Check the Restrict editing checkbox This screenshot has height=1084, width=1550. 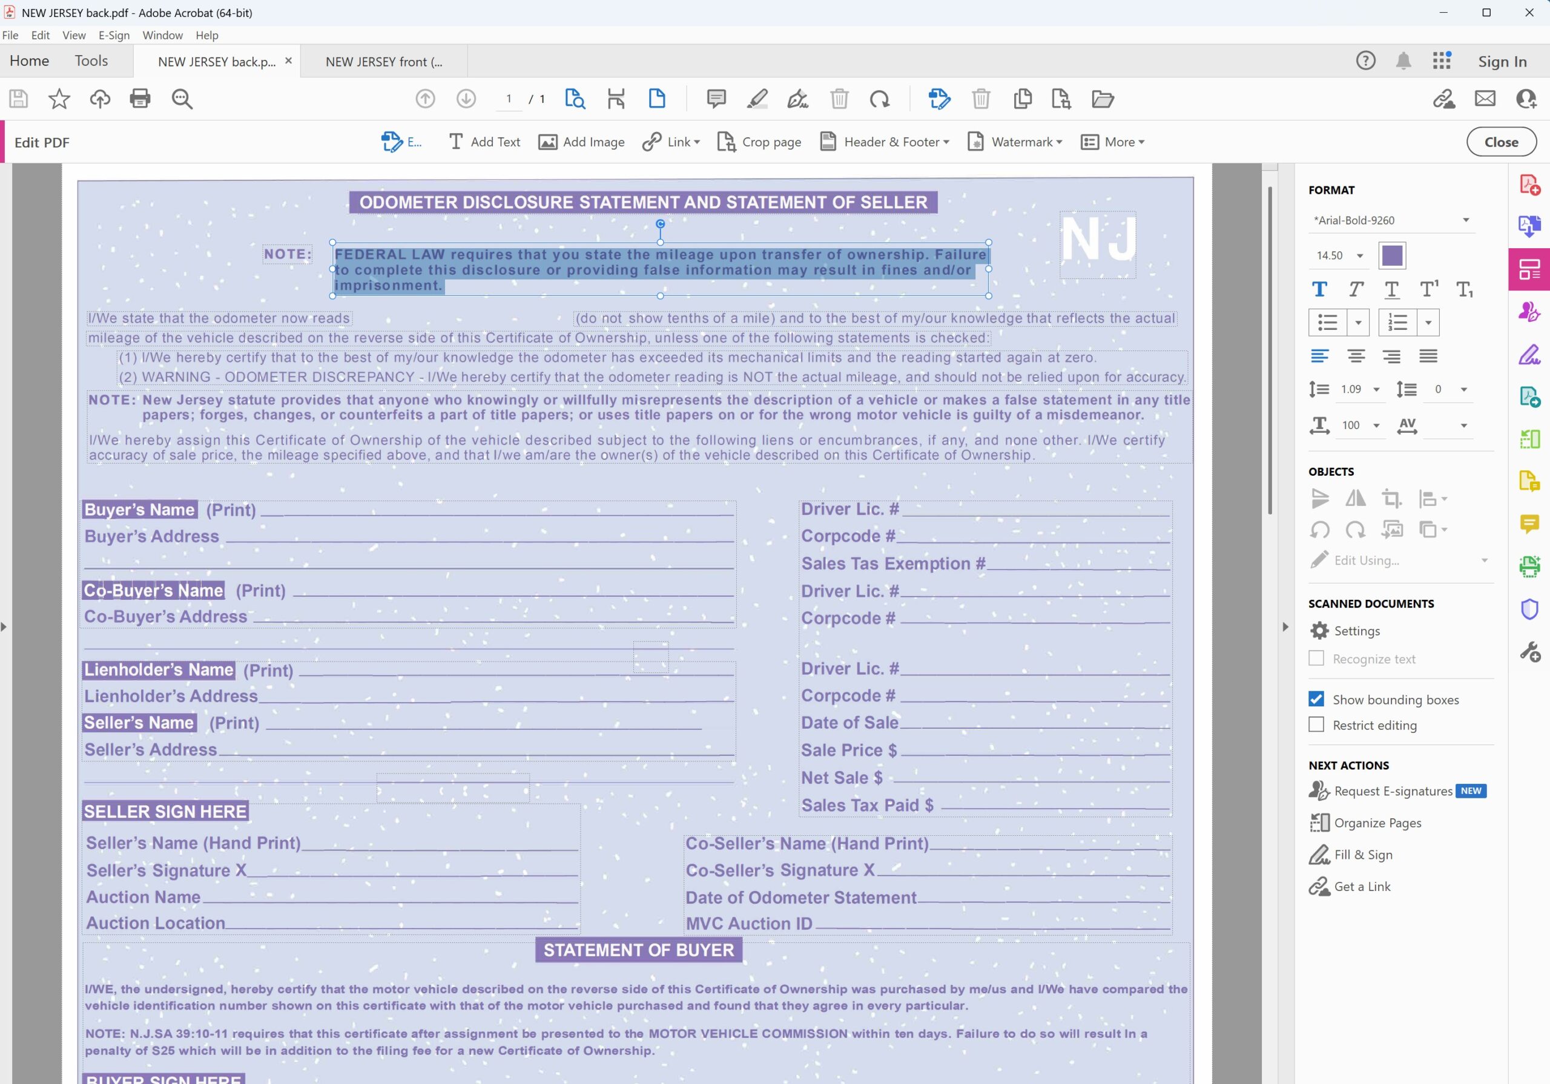1316,724
